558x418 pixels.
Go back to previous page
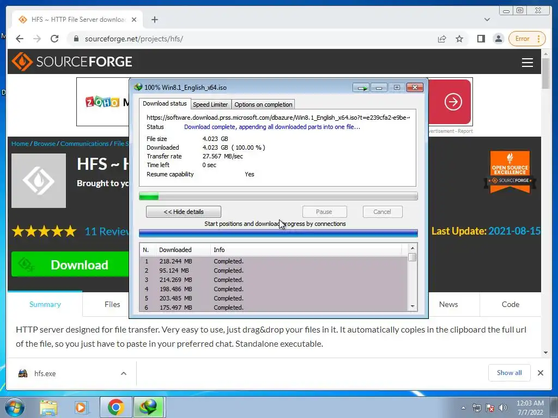click(20, 39)
